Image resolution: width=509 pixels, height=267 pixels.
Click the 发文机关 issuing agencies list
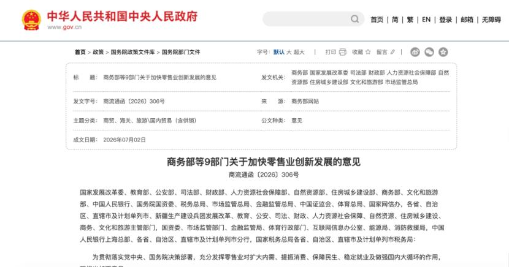[x=370, y=77]
